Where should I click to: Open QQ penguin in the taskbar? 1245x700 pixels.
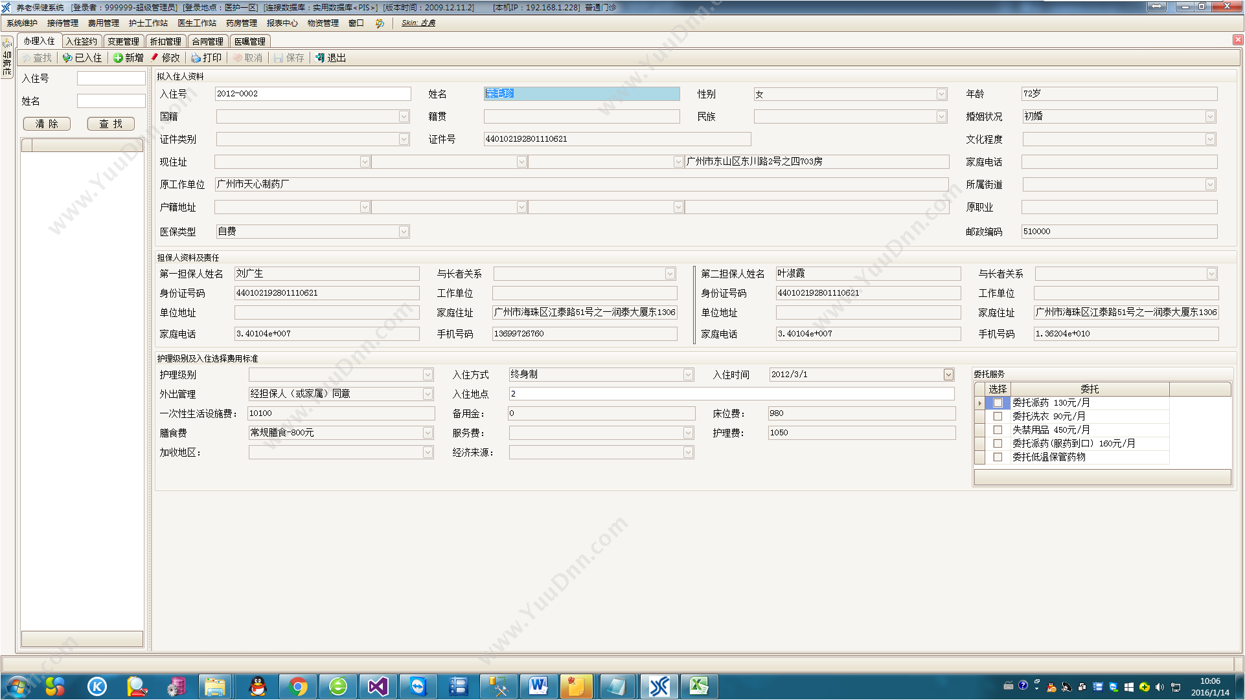(x=258, y=686)
